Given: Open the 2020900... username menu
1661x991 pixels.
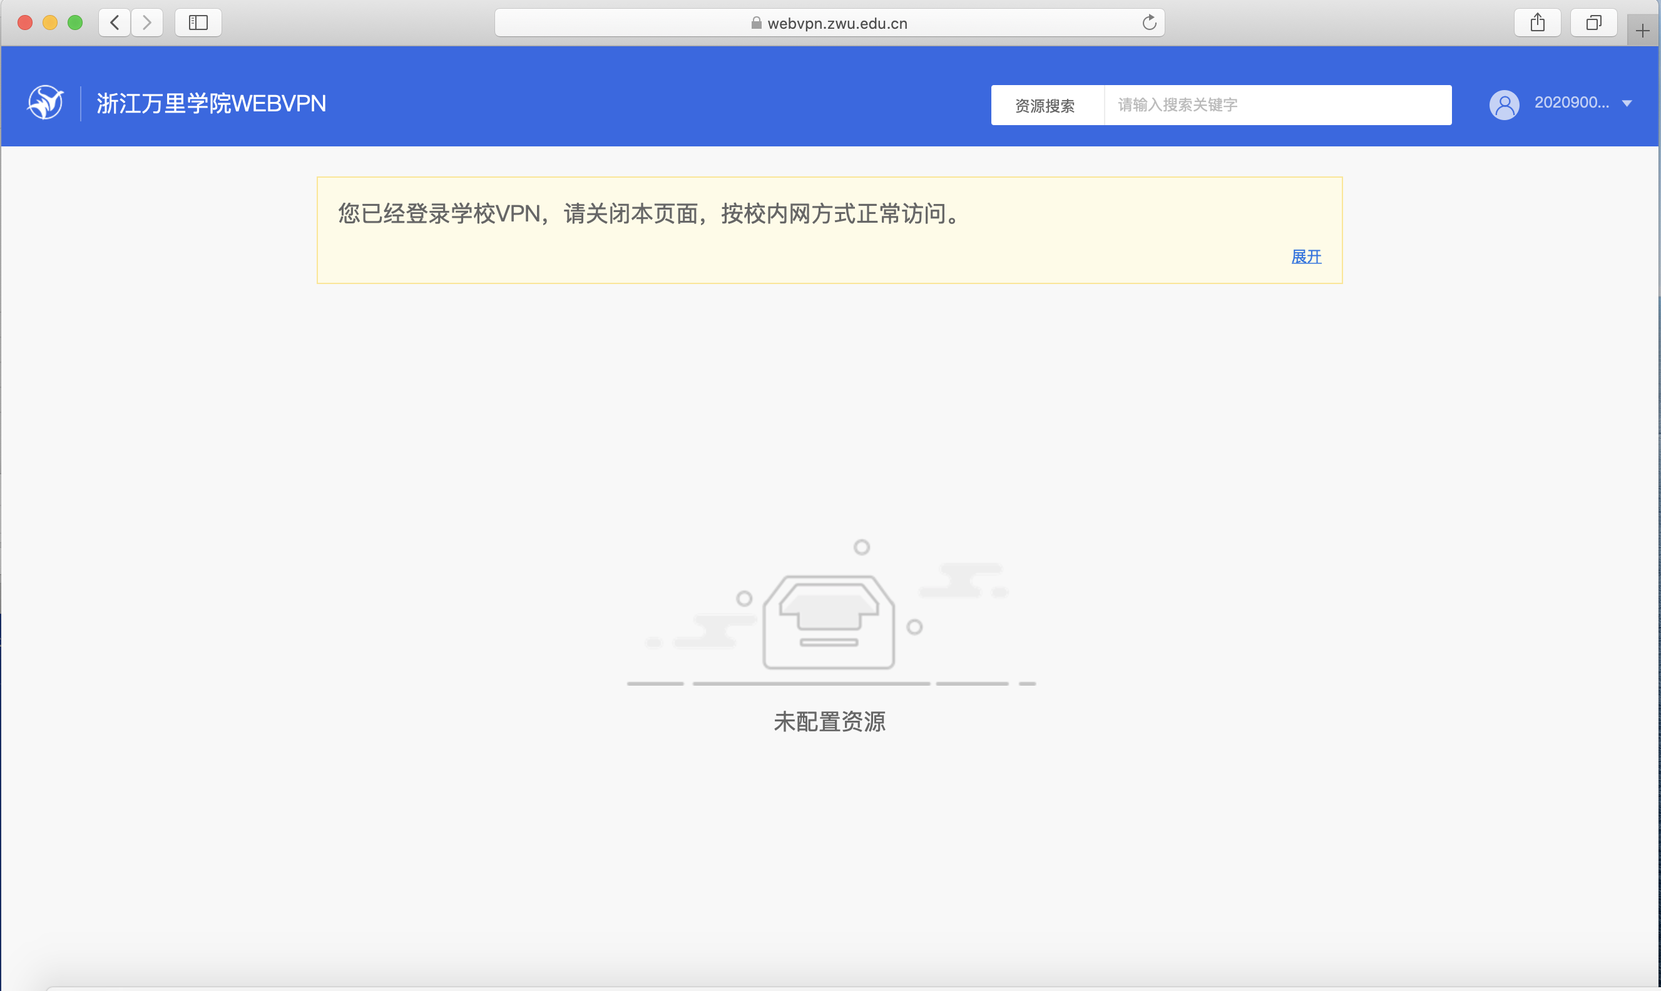Looking at the screenshot, I should point(1572,103).
